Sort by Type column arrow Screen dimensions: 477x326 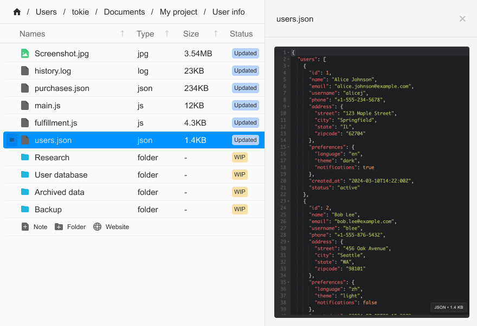click(167, 34)
